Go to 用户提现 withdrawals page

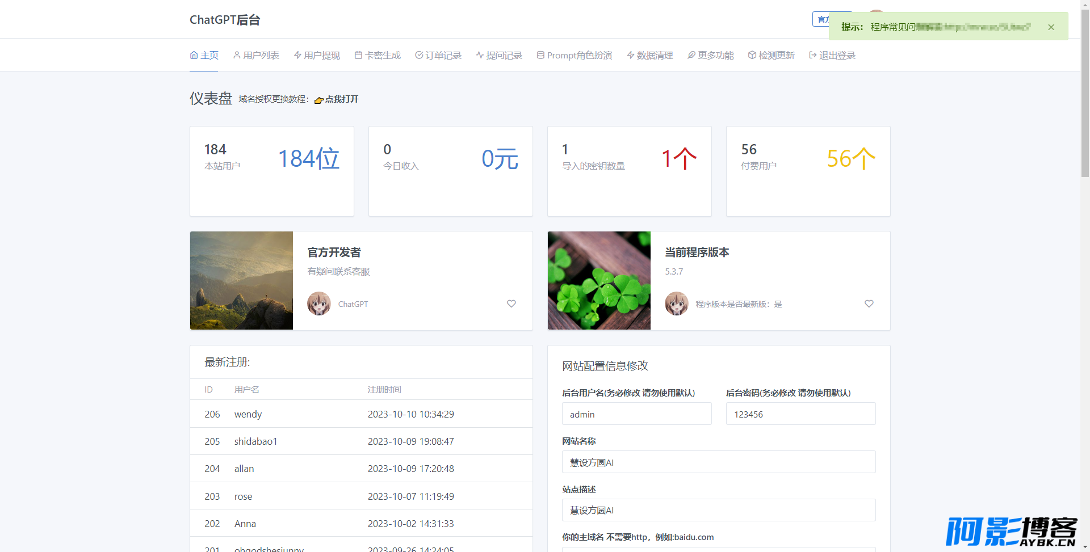317,55
